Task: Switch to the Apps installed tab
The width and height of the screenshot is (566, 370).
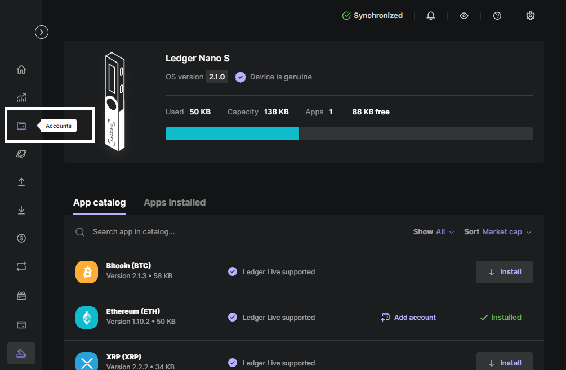Action: (175, 203)
